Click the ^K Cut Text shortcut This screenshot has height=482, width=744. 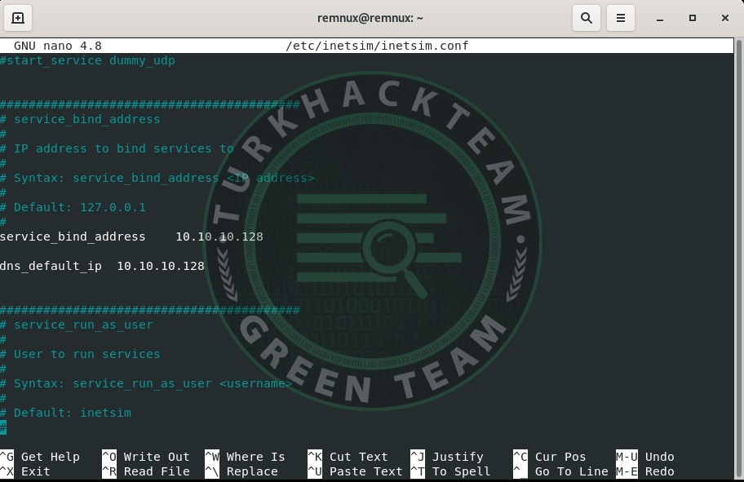tap(348, 457)
